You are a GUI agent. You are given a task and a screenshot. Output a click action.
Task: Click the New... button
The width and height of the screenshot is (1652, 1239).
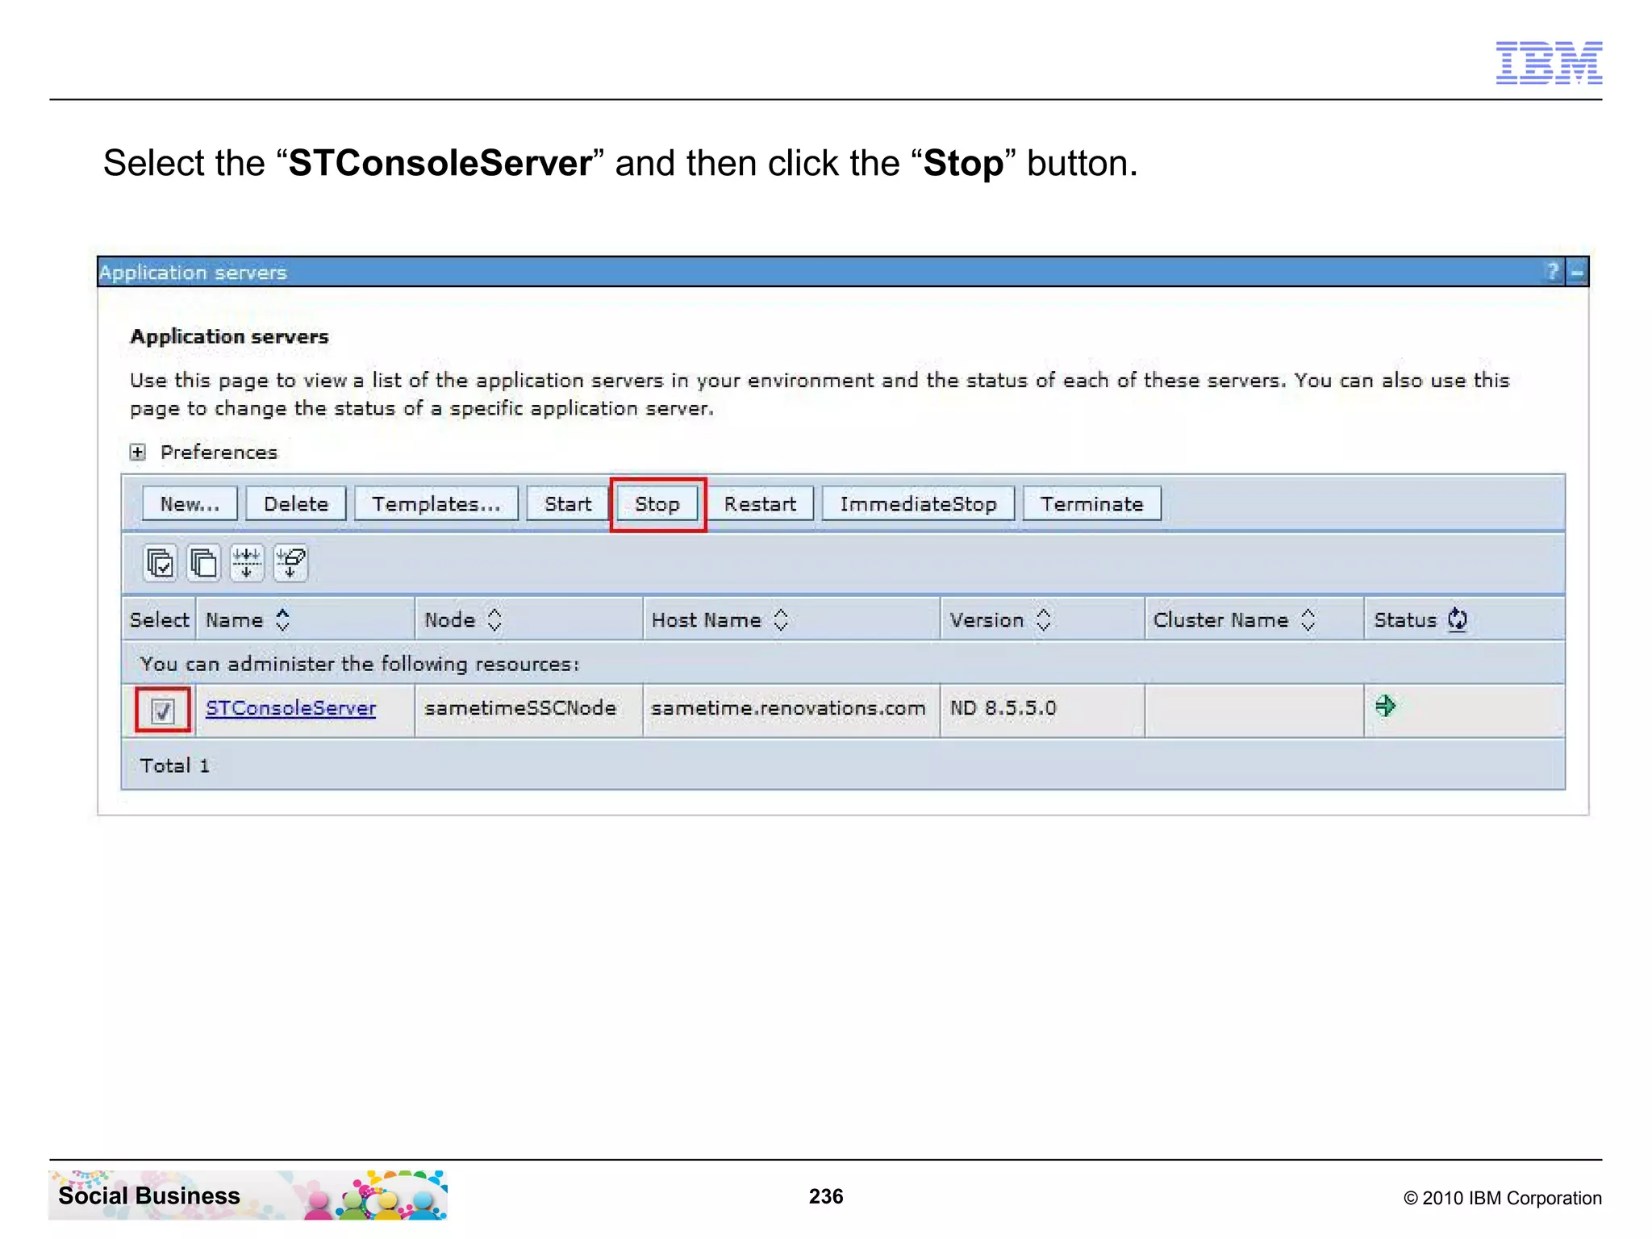point(190,503)
